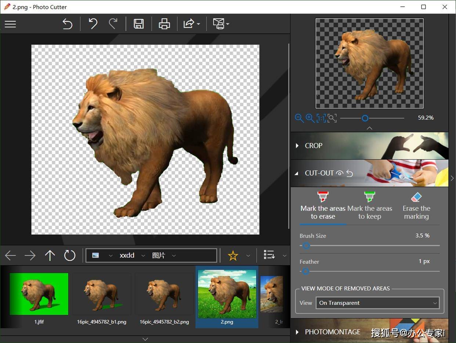This screenshot has height=343, width=456.
Task: Click the green marker keep icon
Action: point(370,197)
